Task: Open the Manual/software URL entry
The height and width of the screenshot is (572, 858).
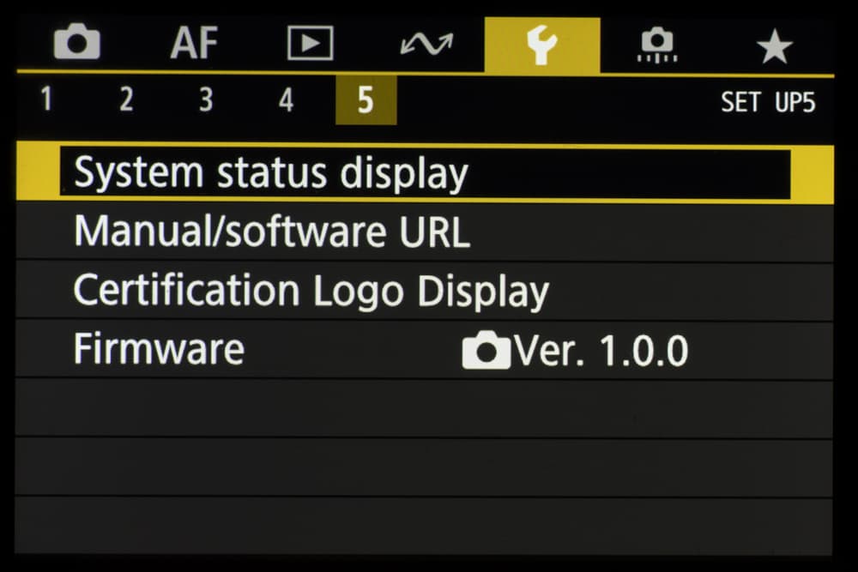Action: (425, 232)
